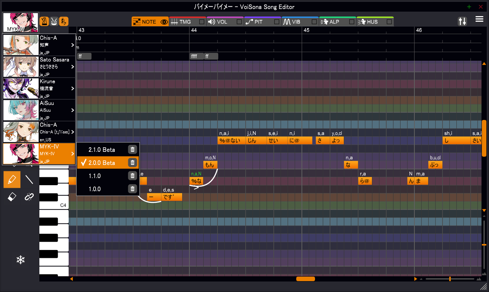Click large mountain zoom-in icon
The image size is (489, 292).
click(x=478, y=279)
